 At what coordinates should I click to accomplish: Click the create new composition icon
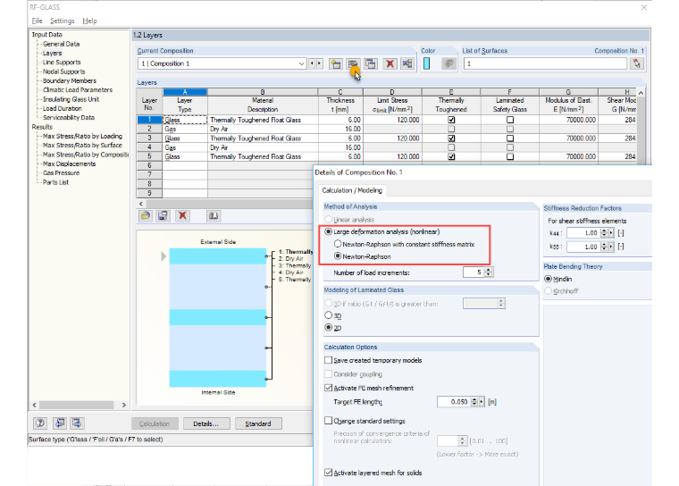[x=336, y=63]
